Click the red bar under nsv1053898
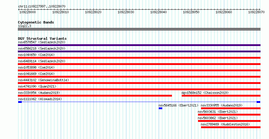 (139, 70)
